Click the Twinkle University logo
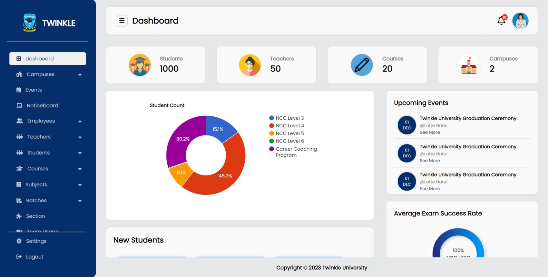Image resolution: width=548 pixels, height=277 pixels. (x=30, y=23)
